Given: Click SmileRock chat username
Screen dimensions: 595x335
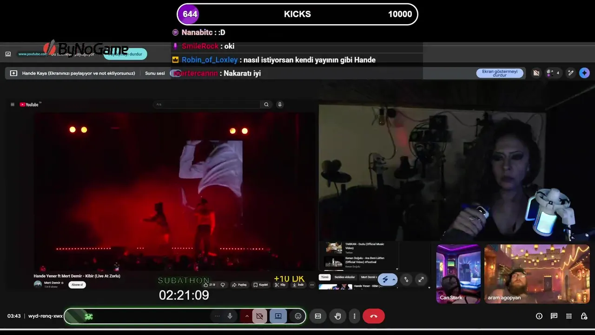Looking at the screenshot, I should 200,46.
